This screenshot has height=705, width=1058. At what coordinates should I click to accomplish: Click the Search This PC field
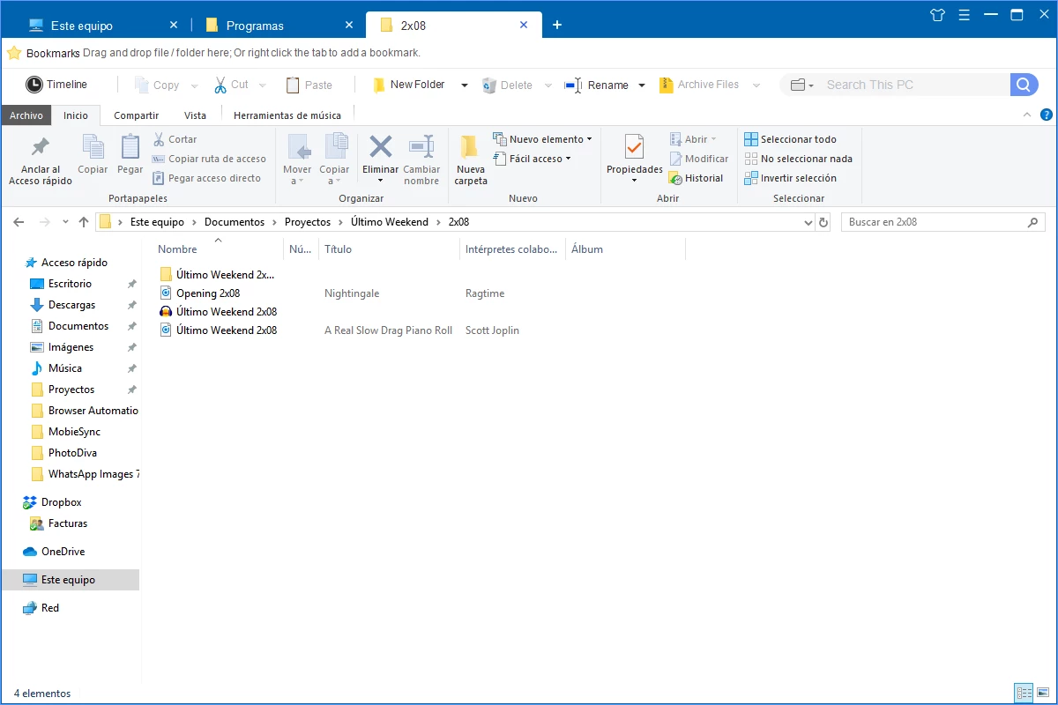click(914, 85)
